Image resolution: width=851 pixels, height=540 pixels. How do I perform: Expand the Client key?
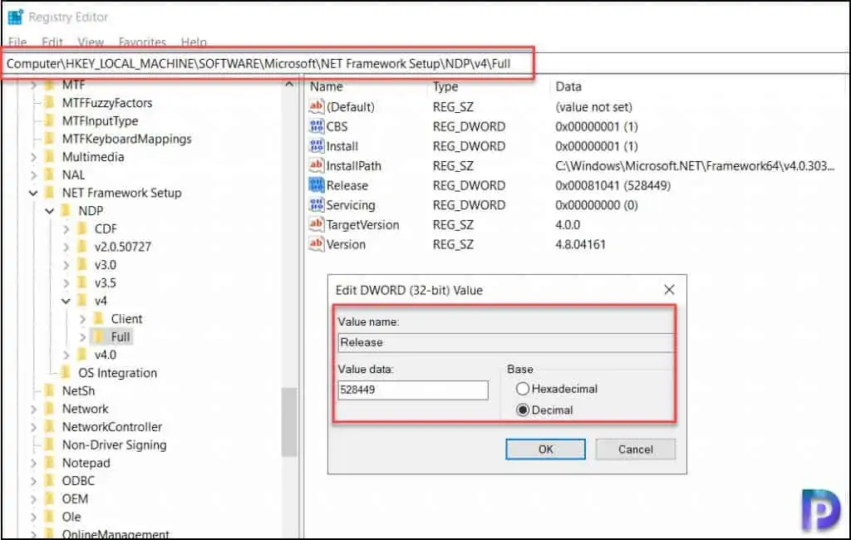(x=82, y=319)
